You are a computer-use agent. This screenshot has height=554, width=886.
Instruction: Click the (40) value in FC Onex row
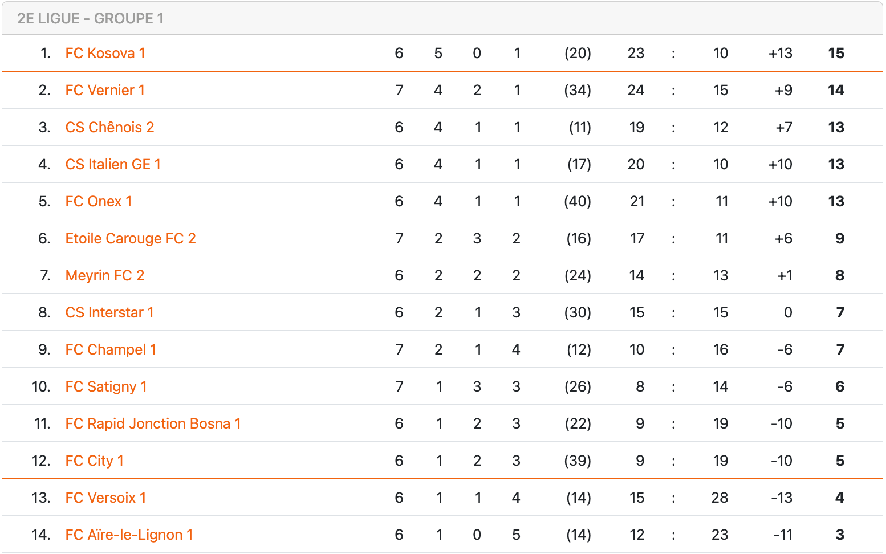(577, 201)
